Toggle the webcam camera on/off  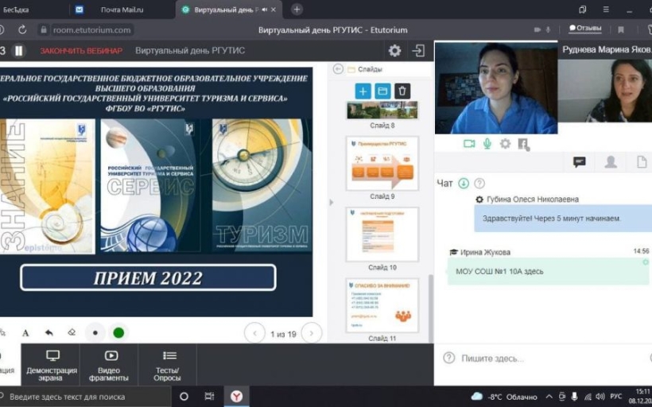pyautogui.click(x=469, y=144)
